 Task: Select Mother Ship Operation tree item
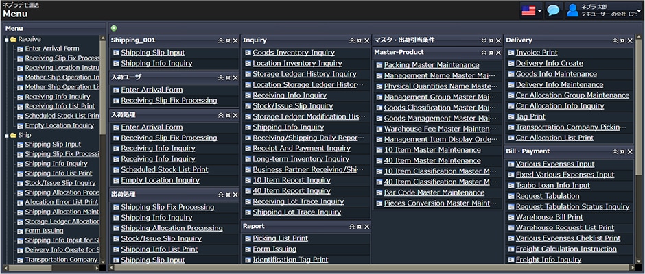pyautogui.click(x=62, y=77)
